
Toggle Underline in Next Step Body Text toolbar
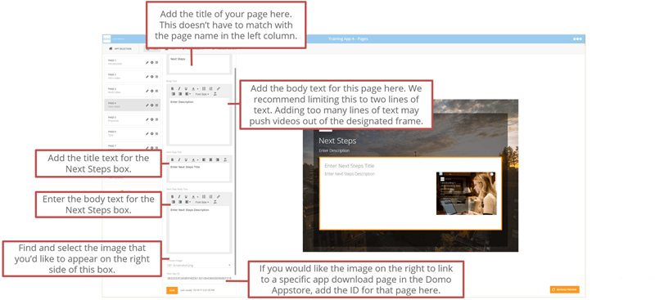[x=186, y=196]
